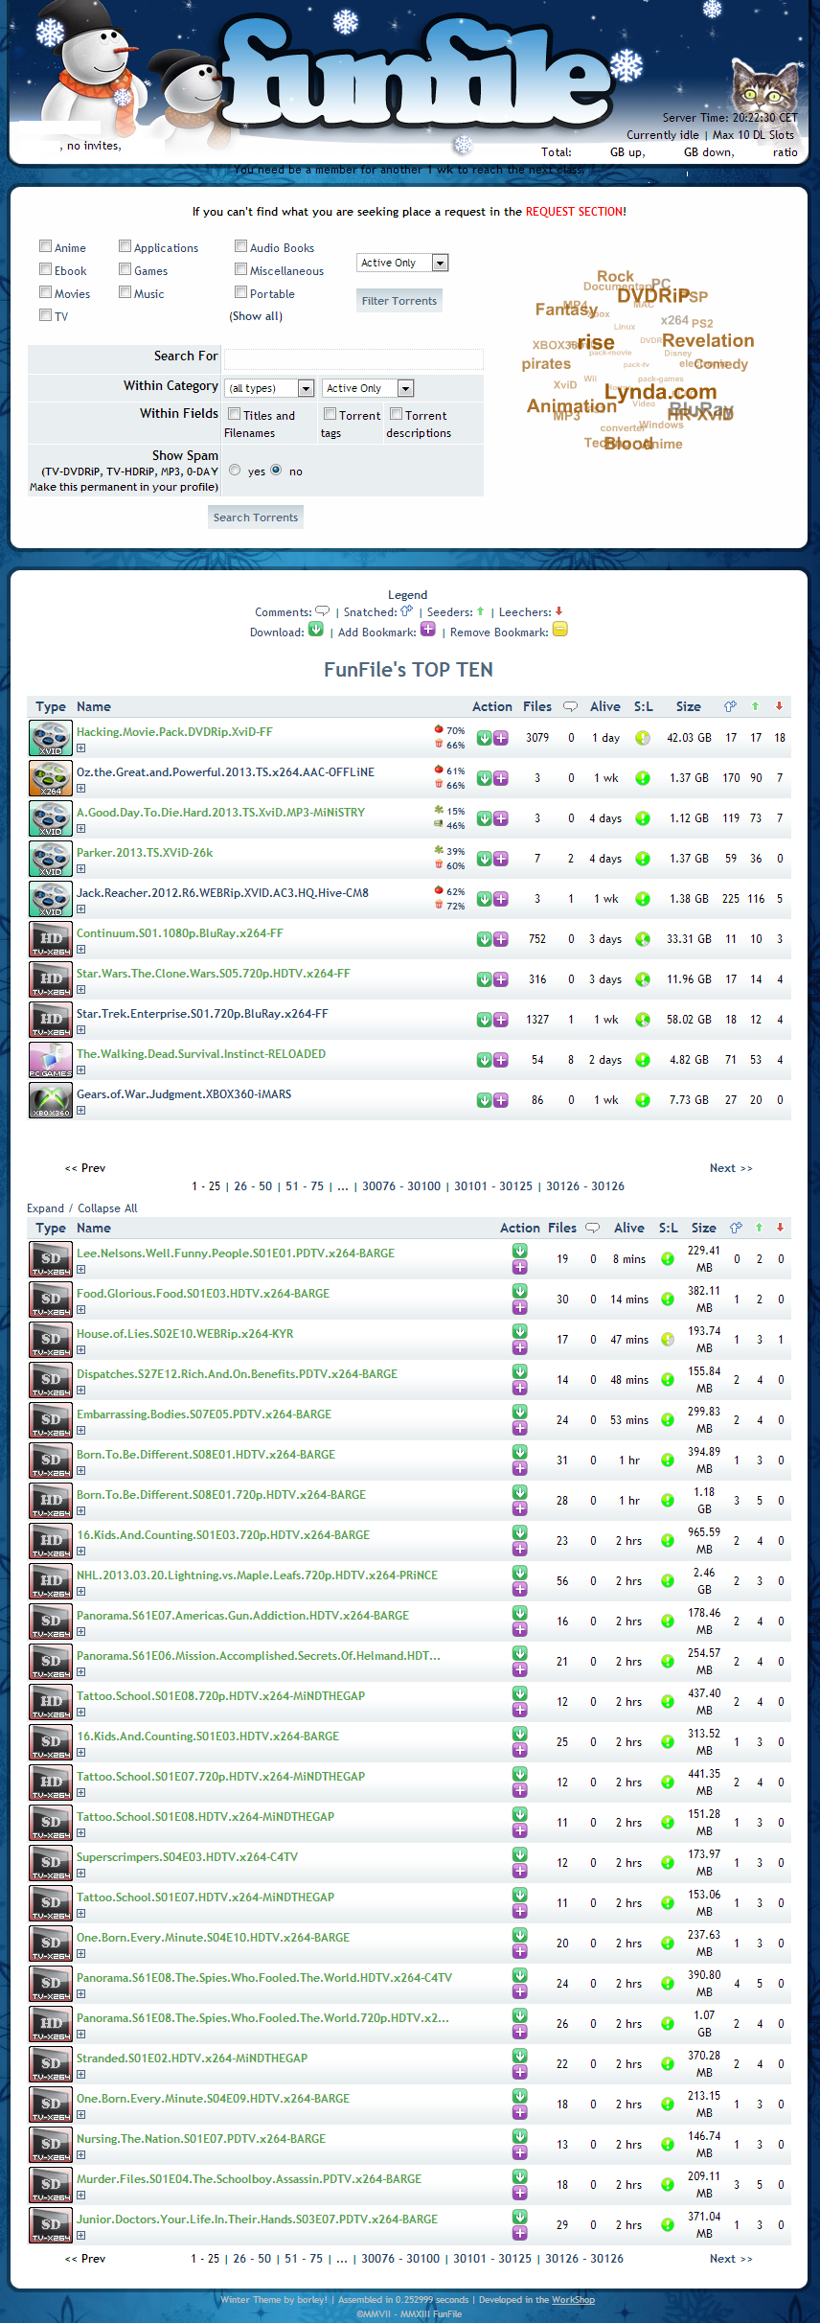Bookmark Embarrassing.Bodies.S07E05 torrent
The height and width of the screenshot is (2323, 820).
(520, 1428)
